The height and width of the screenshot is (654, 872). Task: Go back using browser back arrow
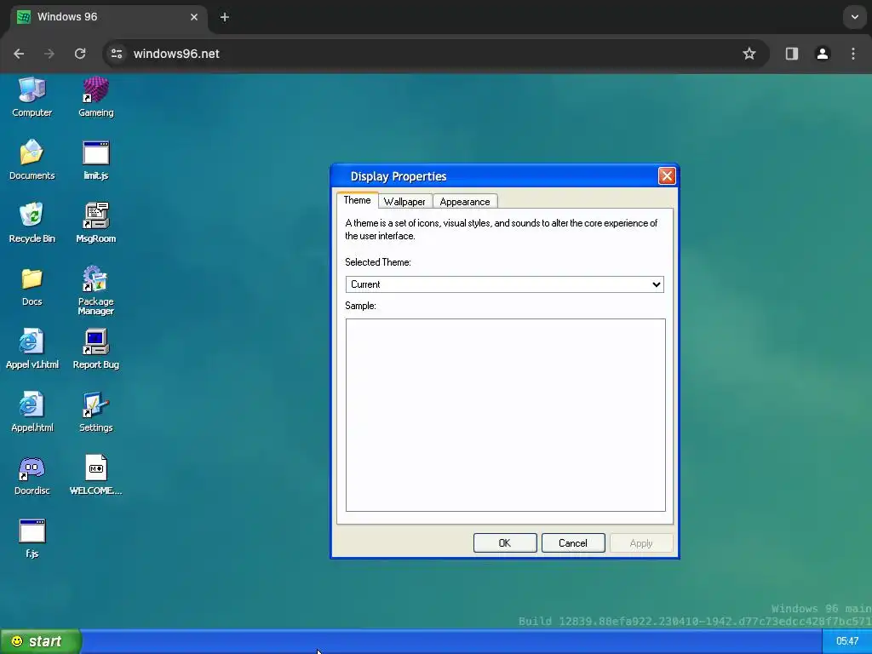(19, 54)
